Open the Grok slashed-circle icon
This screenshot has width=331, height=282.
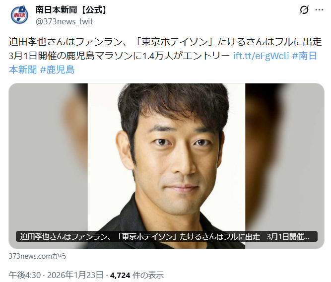[304, 10]
